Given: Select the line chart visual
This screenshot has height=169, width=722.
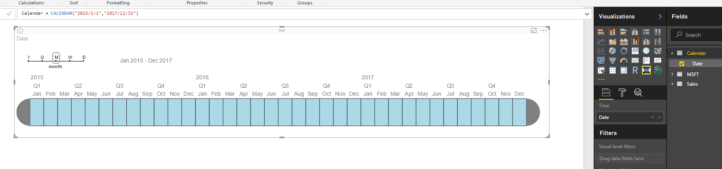Looking at the screenshot, I should [601, 41].
